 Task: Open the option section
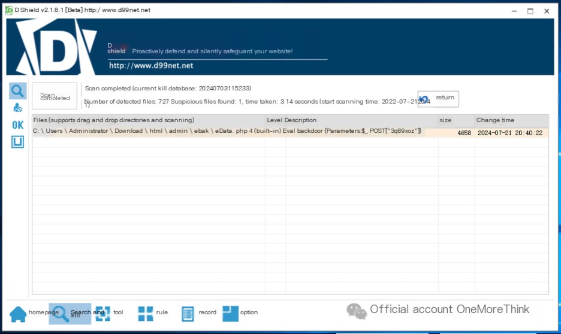coord(240,313)
